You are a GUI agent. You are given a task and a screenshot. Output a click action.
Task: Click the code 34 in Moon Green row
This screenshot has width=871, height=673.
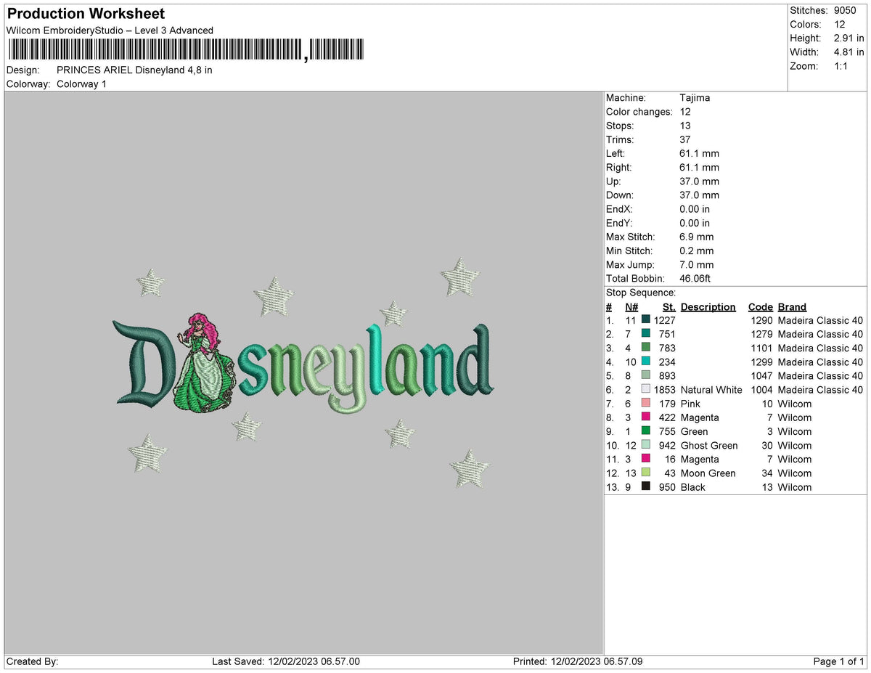tap(767, 473)
